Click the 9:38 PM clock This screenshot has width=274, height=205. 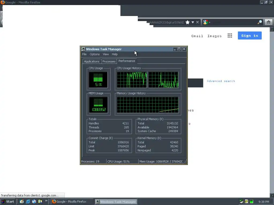(x=264, y=202)
